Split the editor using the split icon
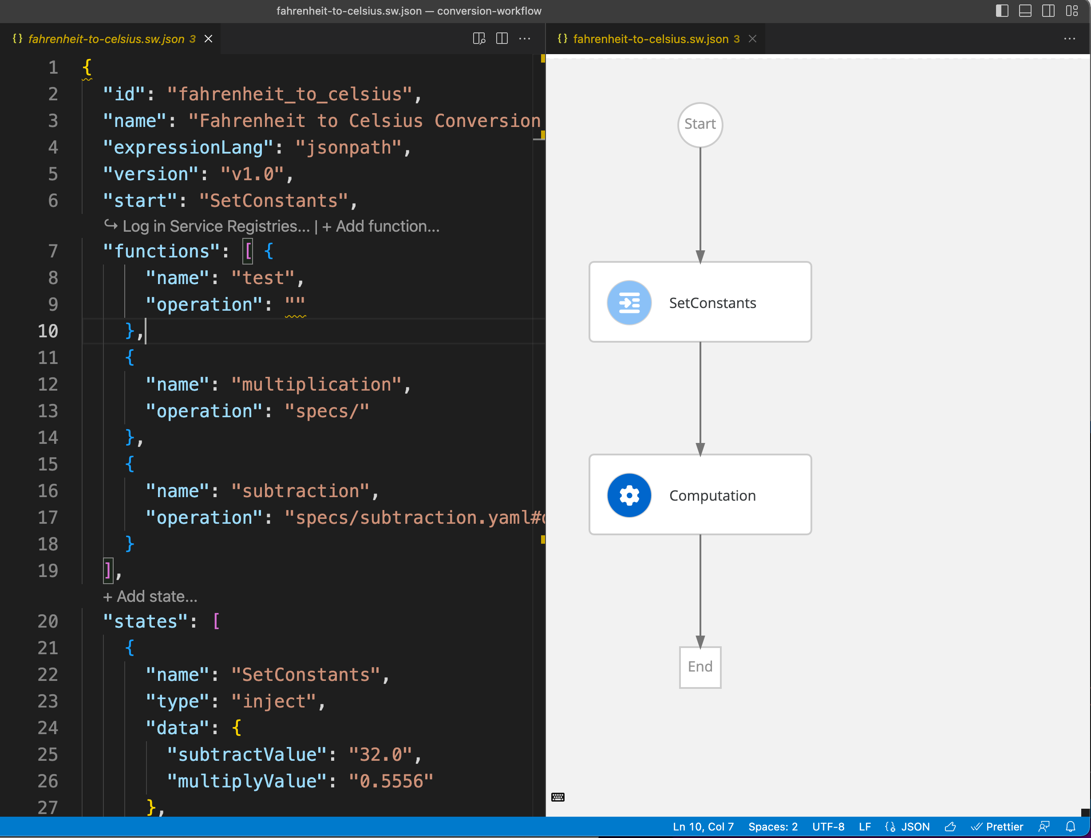 point(502,39)
